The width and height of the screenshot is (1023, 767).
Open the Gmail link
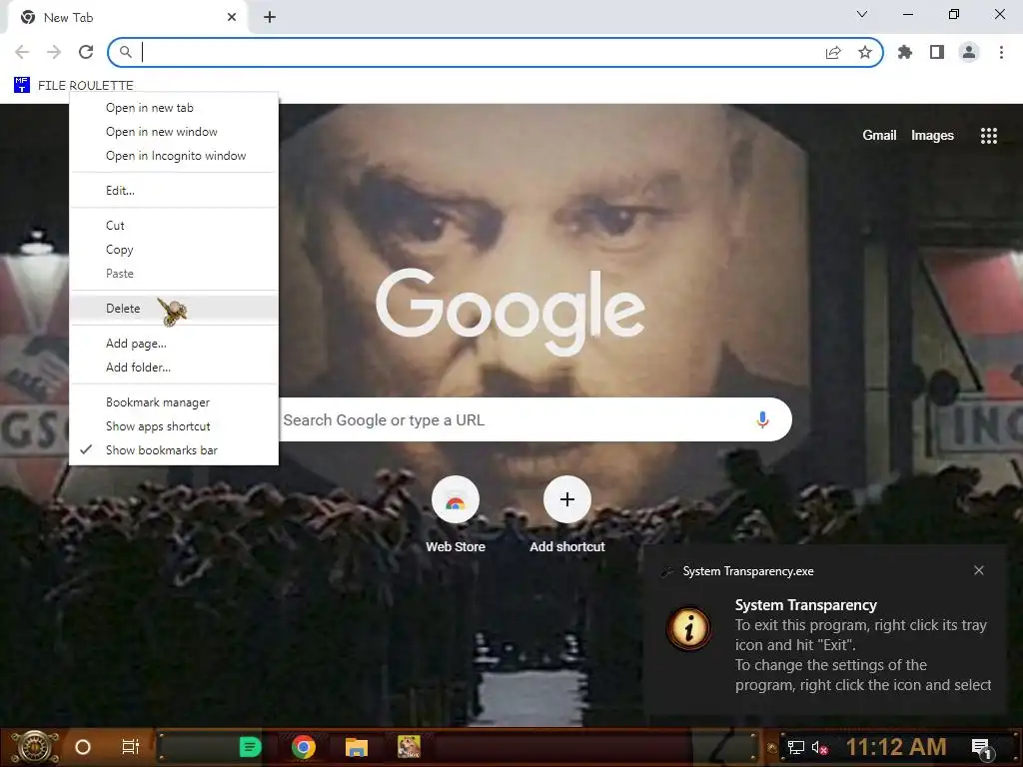click(879, 136)
